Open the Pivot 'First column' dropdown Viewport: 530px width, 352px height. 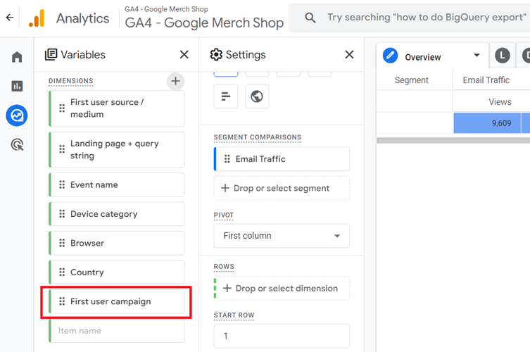point(282,236)
